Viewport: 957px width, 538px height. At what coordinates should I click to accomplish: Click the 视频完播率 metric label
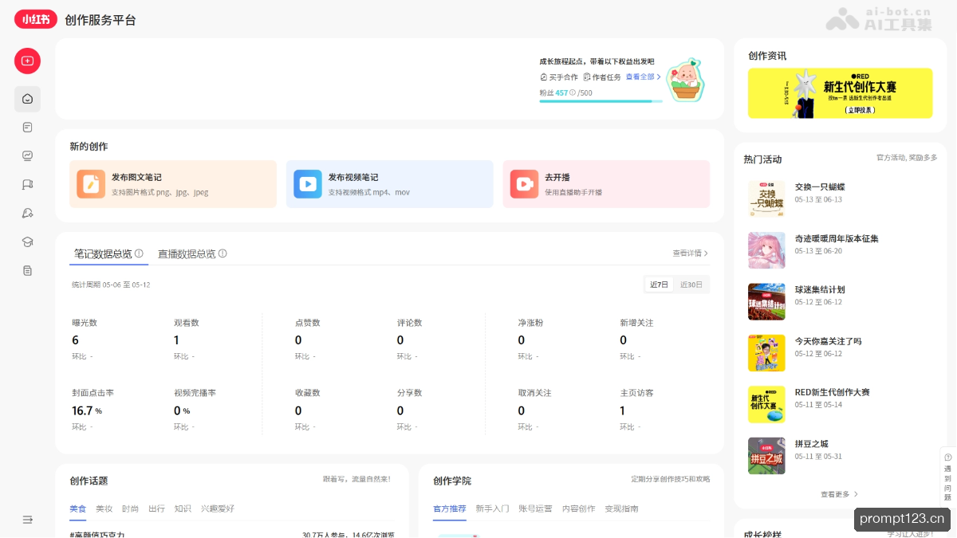[x=195, y=393]
